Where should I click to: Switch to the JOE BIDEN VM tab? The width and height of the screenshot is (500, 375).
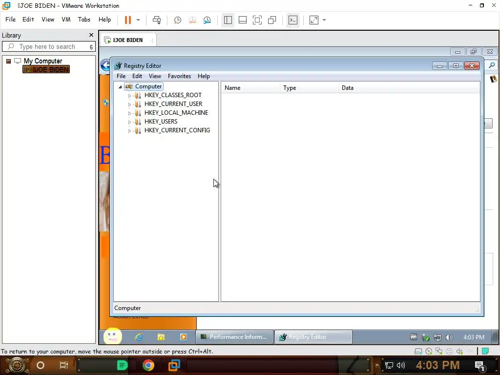(x=128, y=40)
